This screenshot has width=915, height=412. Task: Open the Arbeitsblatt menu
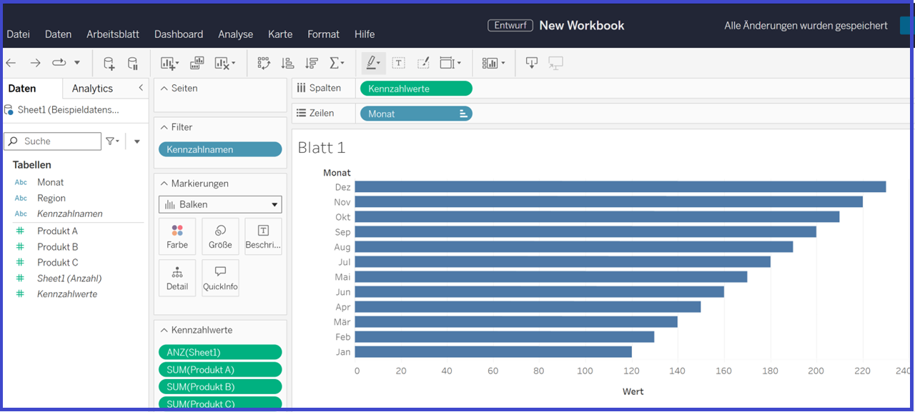pyautogui.click(x=113, y=34)
